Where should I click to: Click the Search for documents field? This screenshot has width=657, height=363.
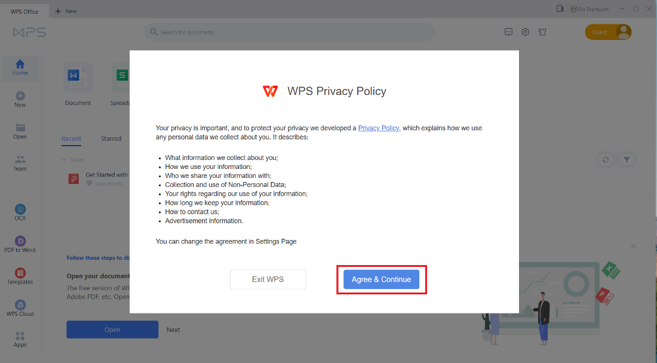[290, 32]
